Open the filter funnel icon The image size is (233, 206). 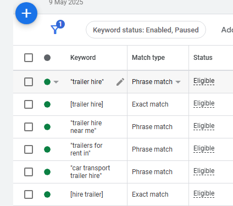(x=55, y=29)
